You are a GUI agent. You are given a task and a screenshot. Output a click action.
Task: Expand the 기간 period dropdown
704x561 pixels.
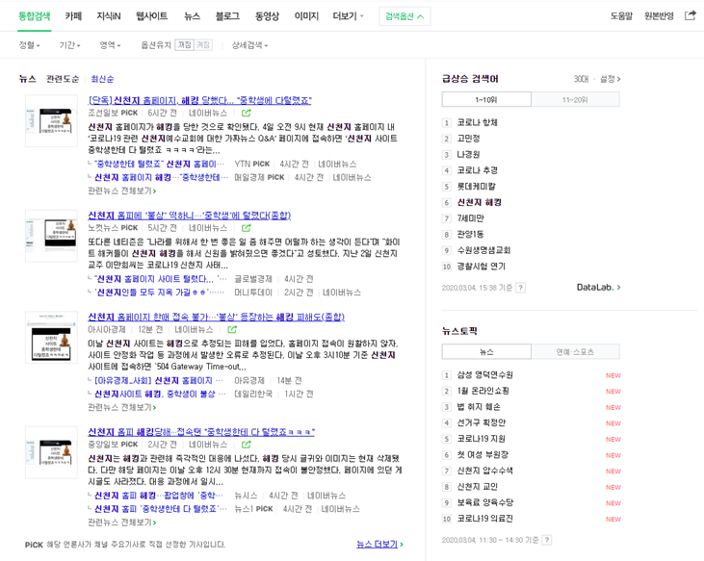click(x=69, y=45)
